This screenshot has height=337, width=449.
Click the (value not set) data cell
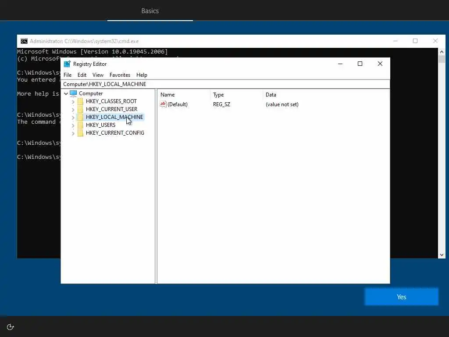[x=282, y=104]
